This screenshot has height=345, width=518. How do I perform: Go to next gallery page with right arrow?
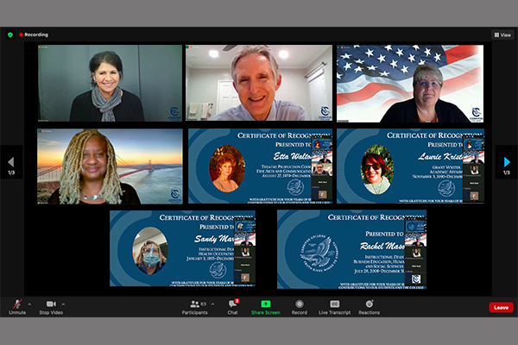(507, 162)
